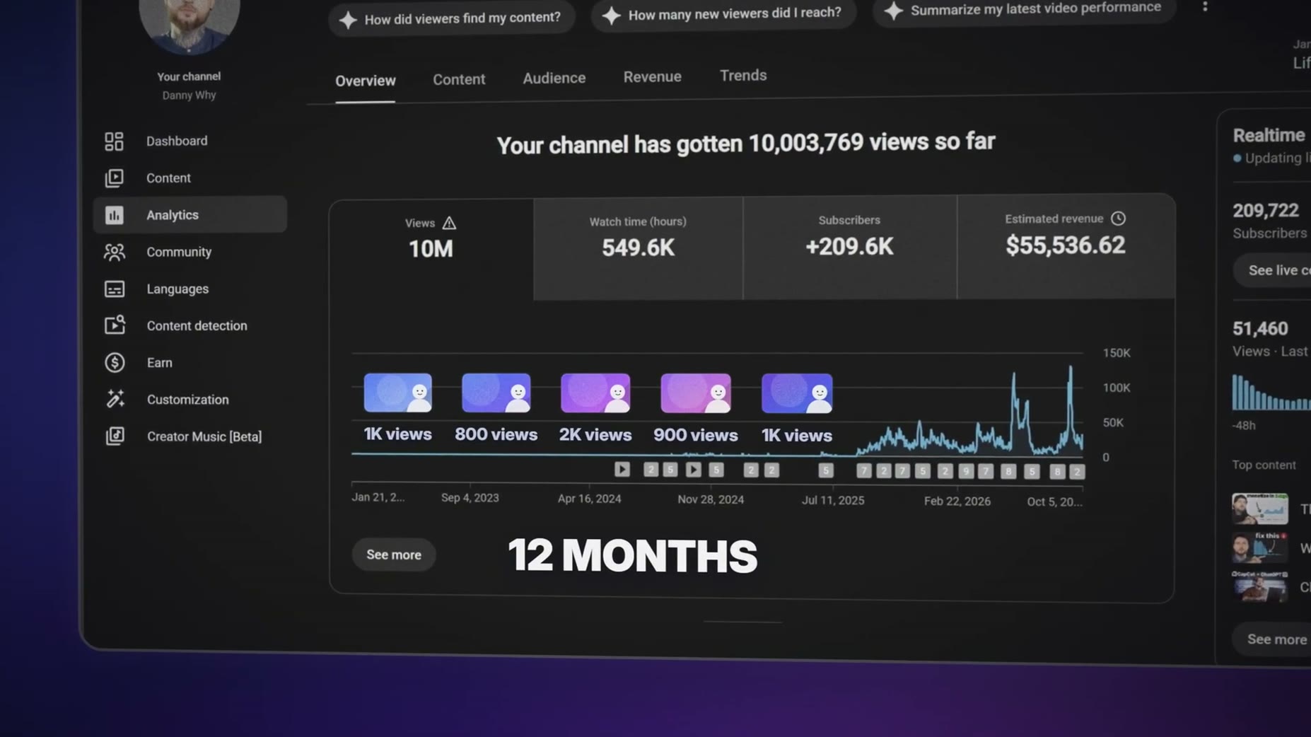Open Customization magic wand icon

(115, 399)
